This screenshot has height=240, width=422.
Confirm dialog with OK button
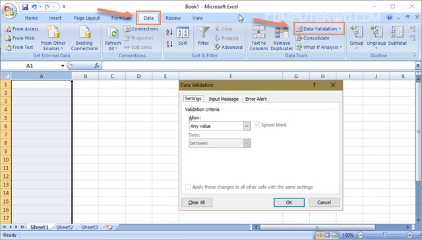coord(289,202)
